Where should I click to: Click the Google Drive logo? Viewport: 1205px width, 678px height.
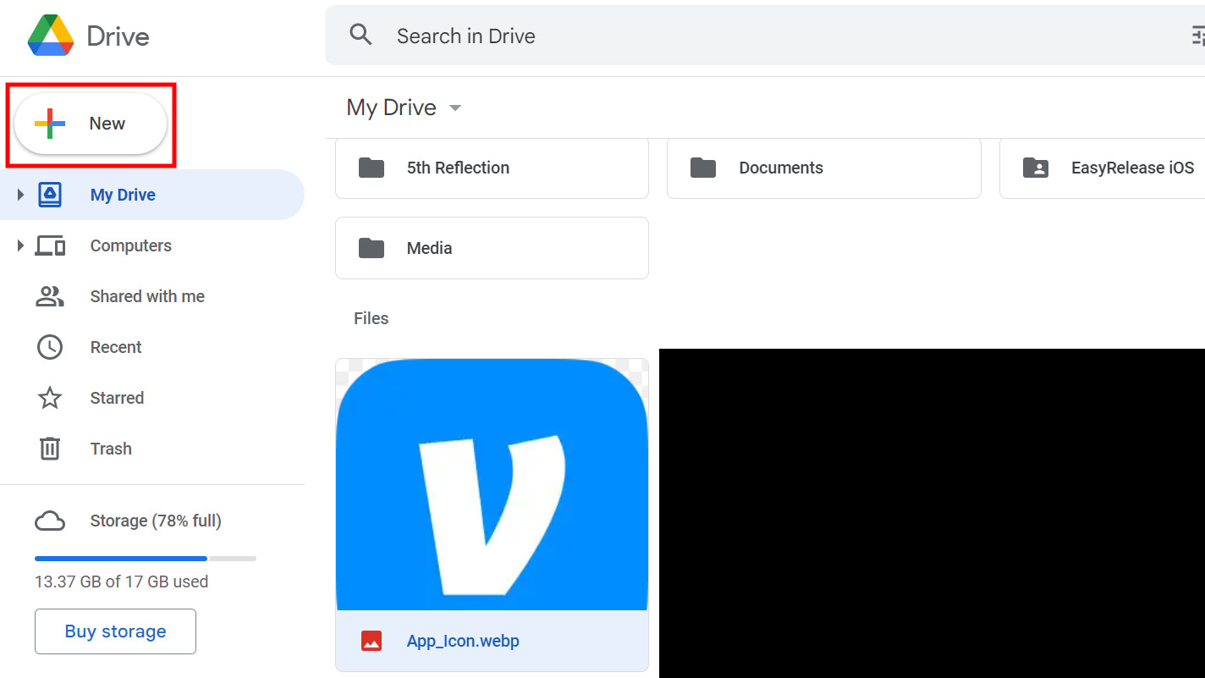click(x=51, y=36)
